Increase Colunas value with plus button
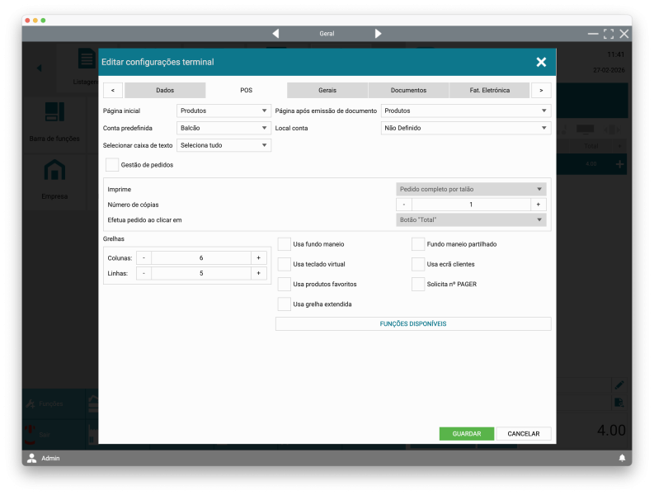This screenshot has width=654, height=495. 258,258
